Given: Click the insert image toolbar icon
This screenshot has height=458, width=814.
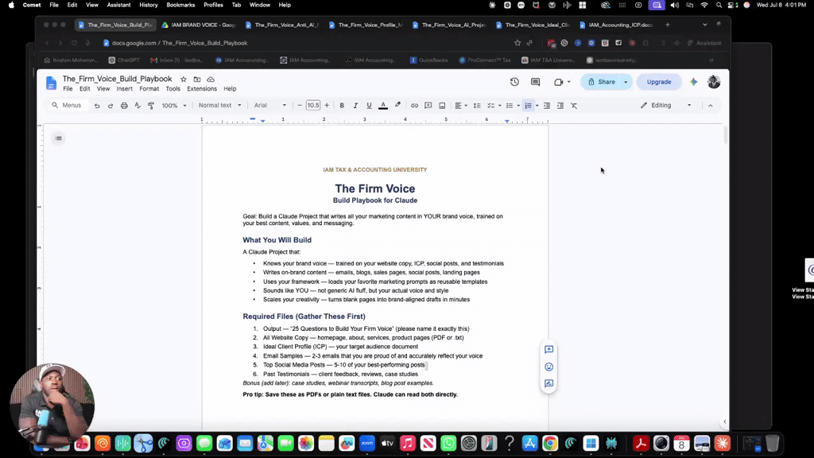Looking at the screenshot, I should point(442,106).
